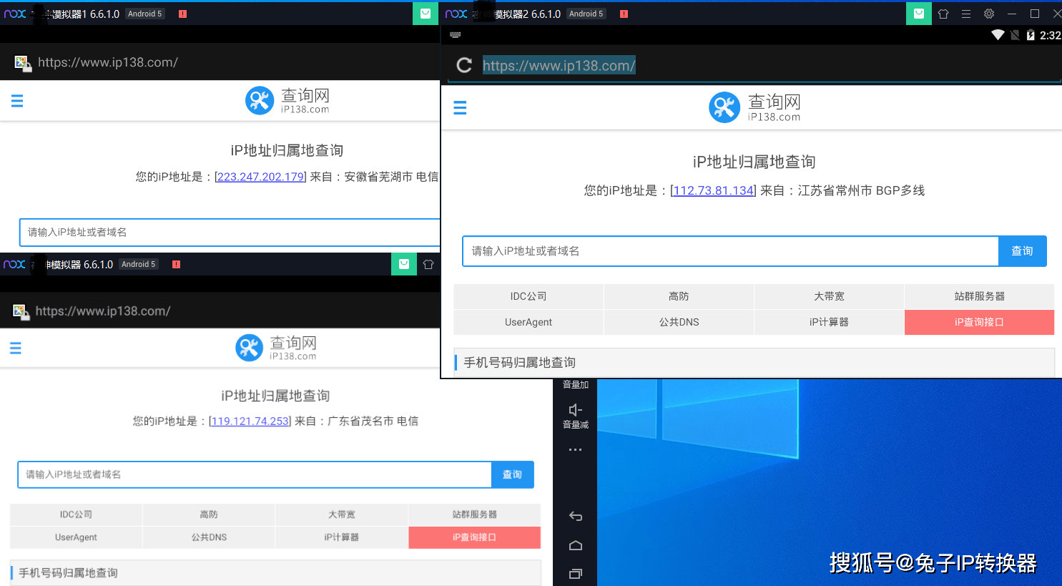Click the '...' more options in Nox sidebar
This screenshot has width=1062, height=586.
(x=575, y=449)
